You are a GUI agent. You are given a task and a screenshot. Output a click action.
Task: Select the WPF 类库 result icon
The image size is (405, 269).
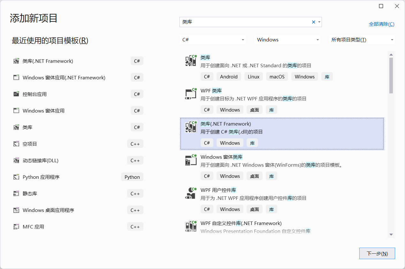(191, 93)
